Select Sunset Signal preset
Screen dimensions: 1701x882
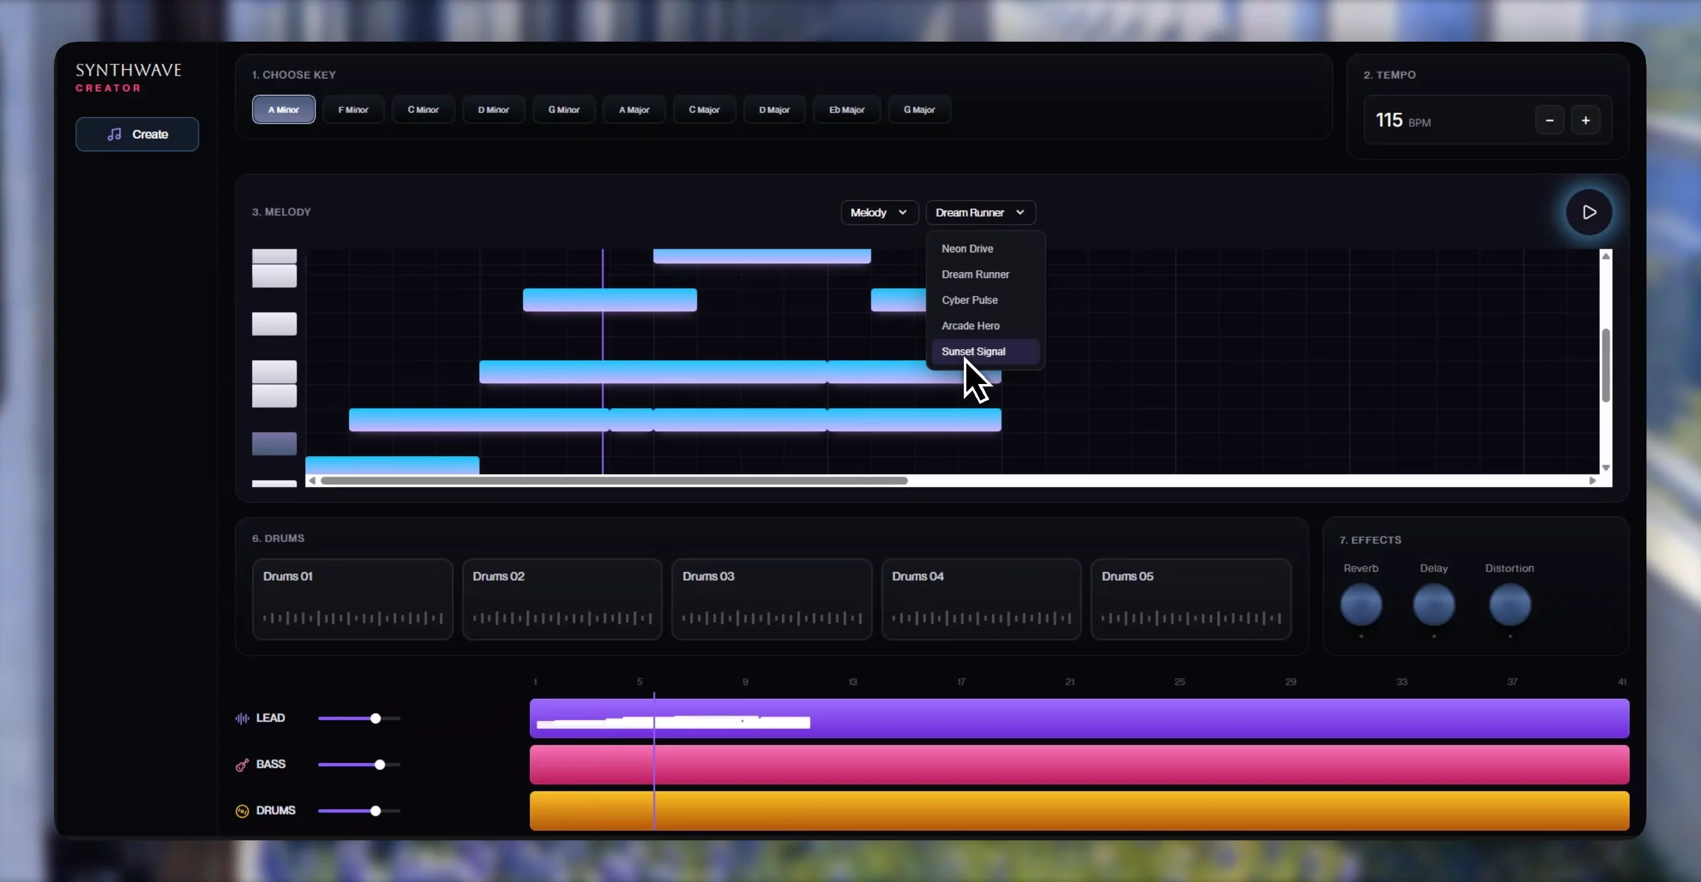(985, 352)
